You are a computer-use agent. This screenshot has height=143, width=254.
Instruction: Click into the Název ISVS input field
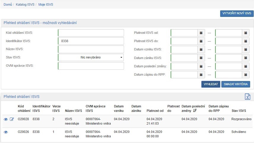tap(91, 49)
